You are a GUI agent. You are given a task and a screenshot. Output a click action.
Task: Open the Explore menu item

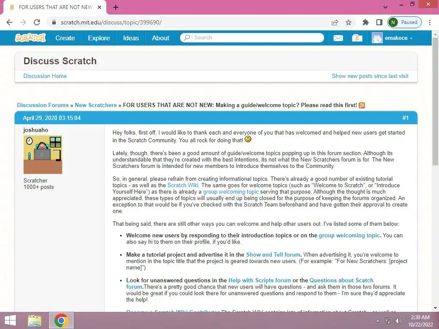coord(99,38)
